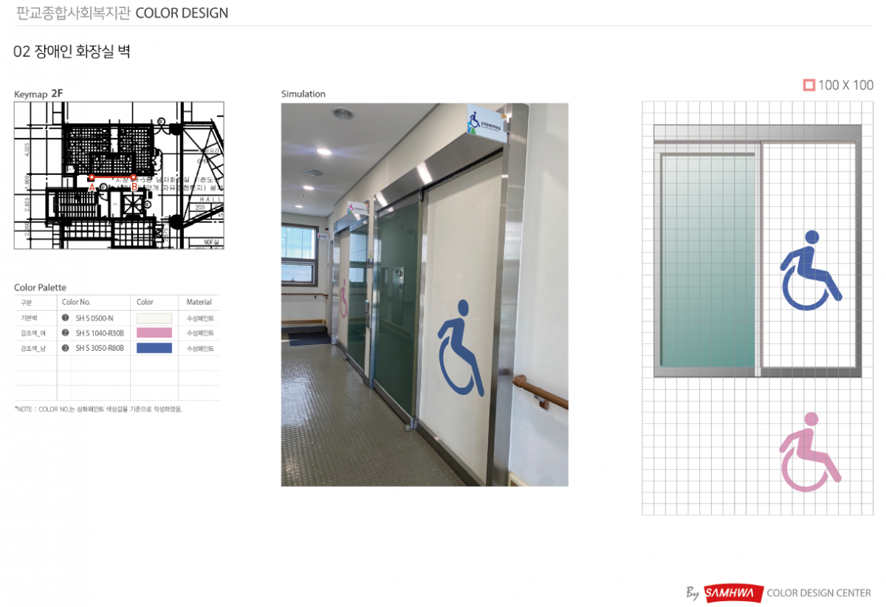Select the off-white SH S 0500-N swatch
The height and width of the screenshot is (607, 886).
[154, 318]
